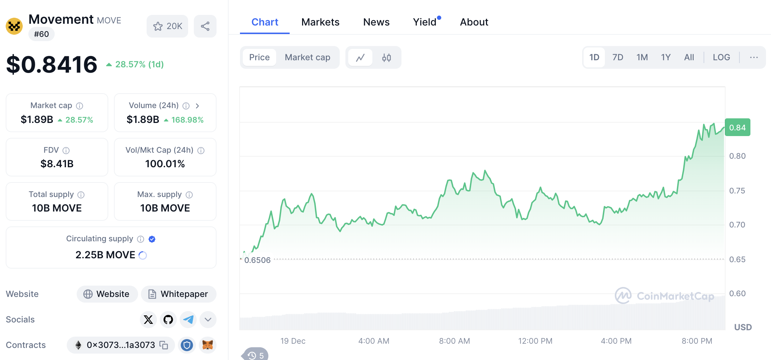Viewport: 771px width, 360px height.
Task: Click the shield security icon in Contracts
Action: coord(187,345)
